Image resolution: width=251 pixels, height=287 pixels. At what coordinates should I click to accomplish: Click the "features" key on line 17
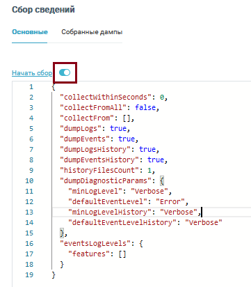point(89,254)
